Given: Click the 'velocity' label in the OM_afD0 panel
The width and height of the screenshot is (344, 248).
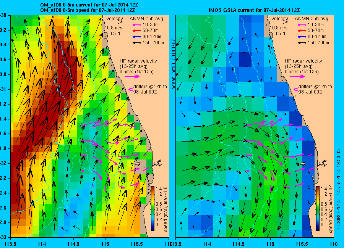Looking at the screenshot, I should [x=115, y=19].
